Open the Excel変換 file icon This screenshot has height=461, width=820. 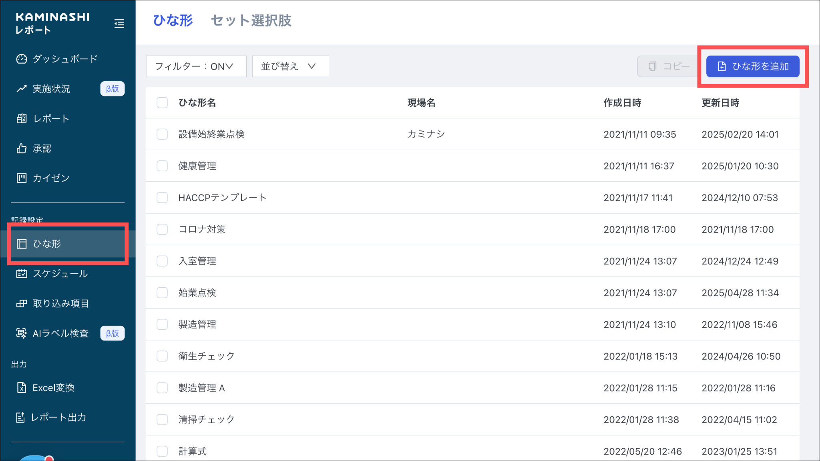pyautogui.click(x=22, y=387)
